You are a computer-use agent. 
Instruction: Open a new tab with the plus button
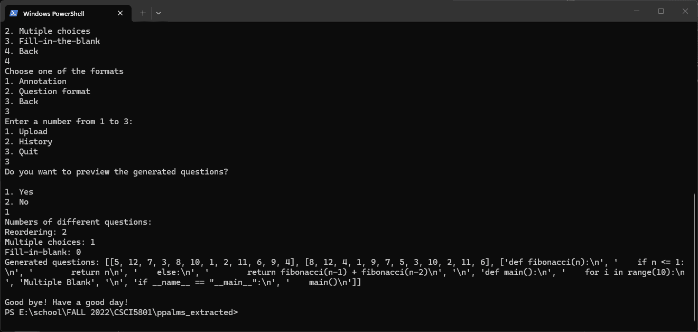point(143,13)
